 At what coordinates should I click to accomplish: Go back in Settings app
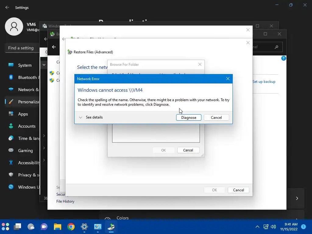point(7,7)
